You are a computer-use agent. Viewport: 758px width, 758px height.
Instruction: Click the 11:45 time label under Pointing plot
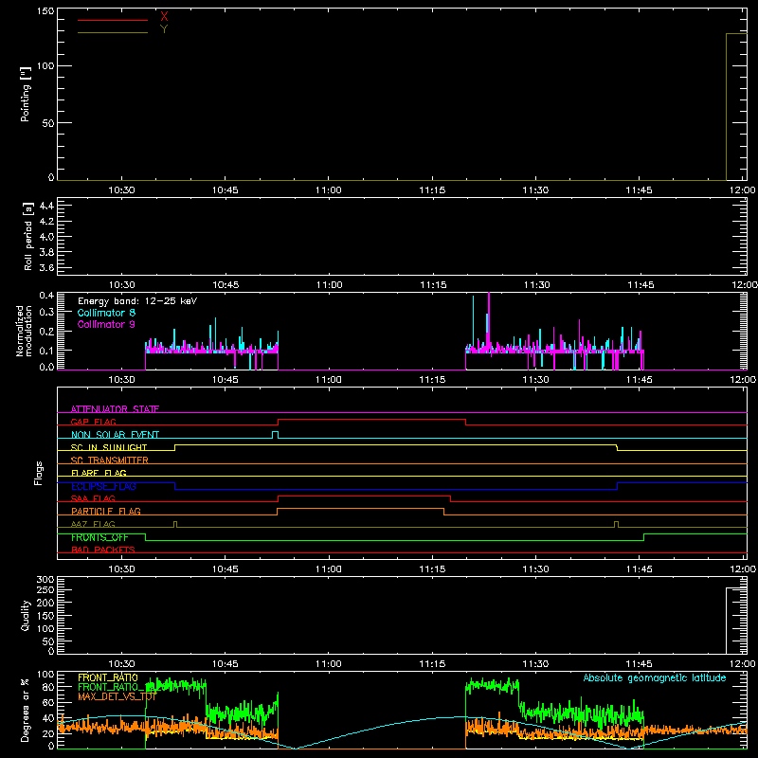(x=639, y=190)
